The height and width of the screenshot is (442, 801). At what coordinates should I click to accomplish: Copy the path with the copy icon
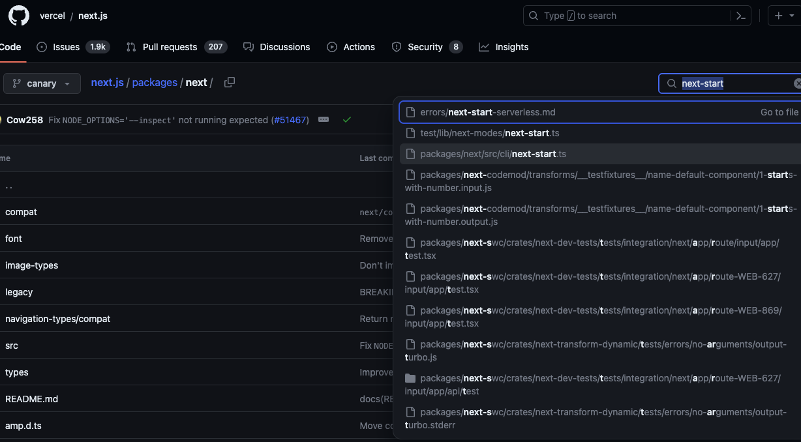pyautogui.click(x=229, y=82)
